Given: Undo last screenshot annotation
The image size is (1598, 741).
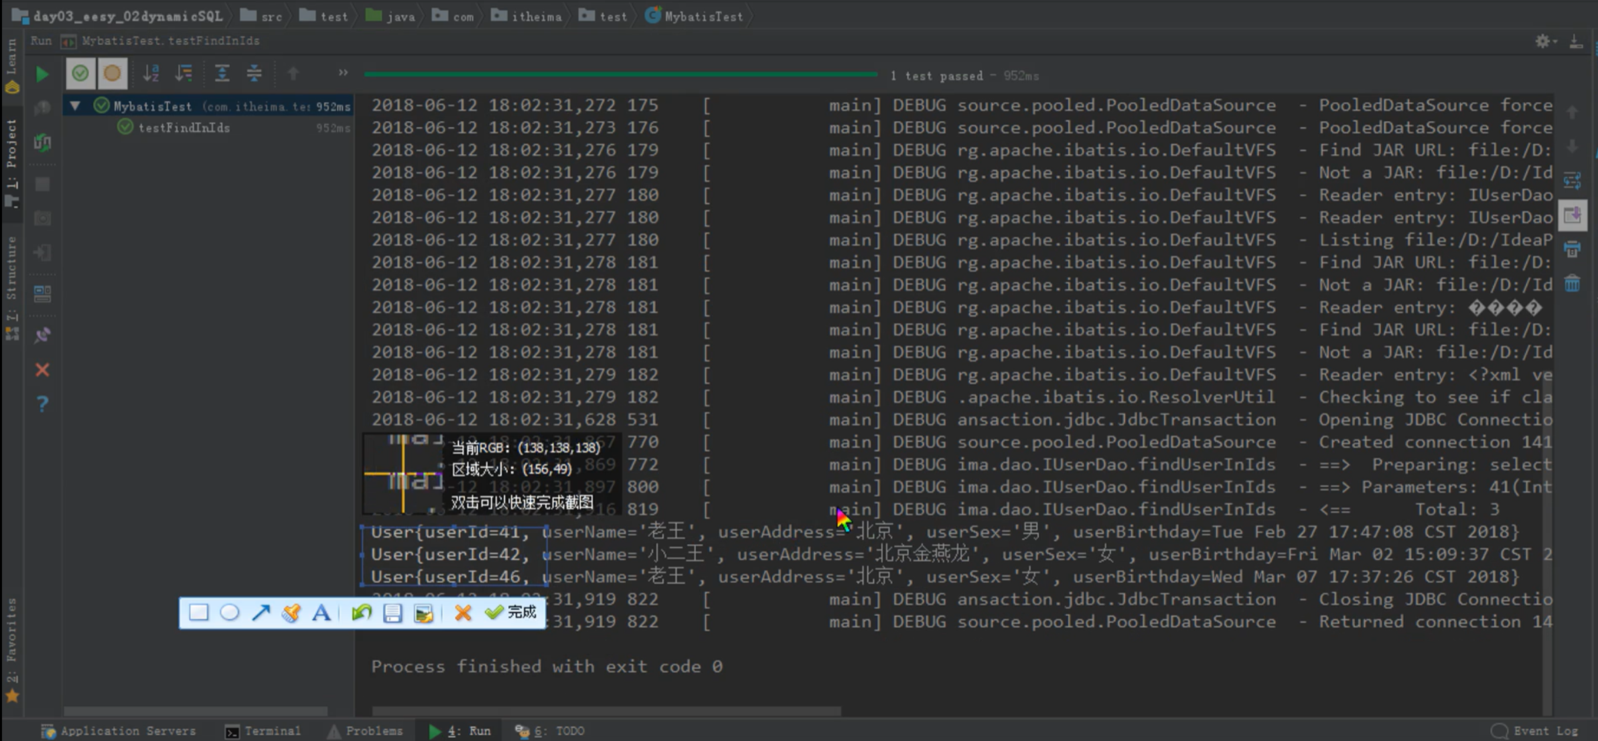Looking at the screenshot, I should 361,612.
